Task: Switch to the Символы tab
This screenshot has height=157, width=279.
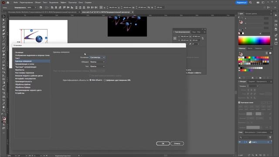Action: coord(258,48)
